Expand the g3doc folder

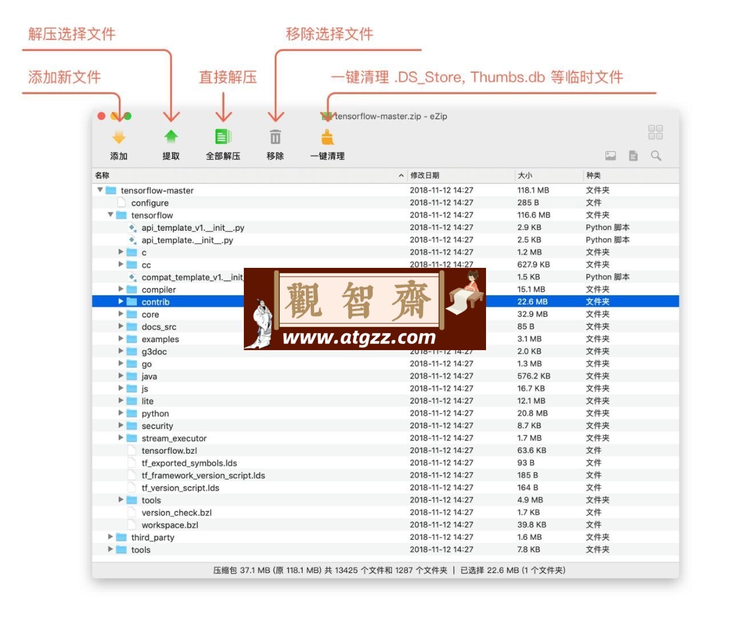click(x=121, y=351)
